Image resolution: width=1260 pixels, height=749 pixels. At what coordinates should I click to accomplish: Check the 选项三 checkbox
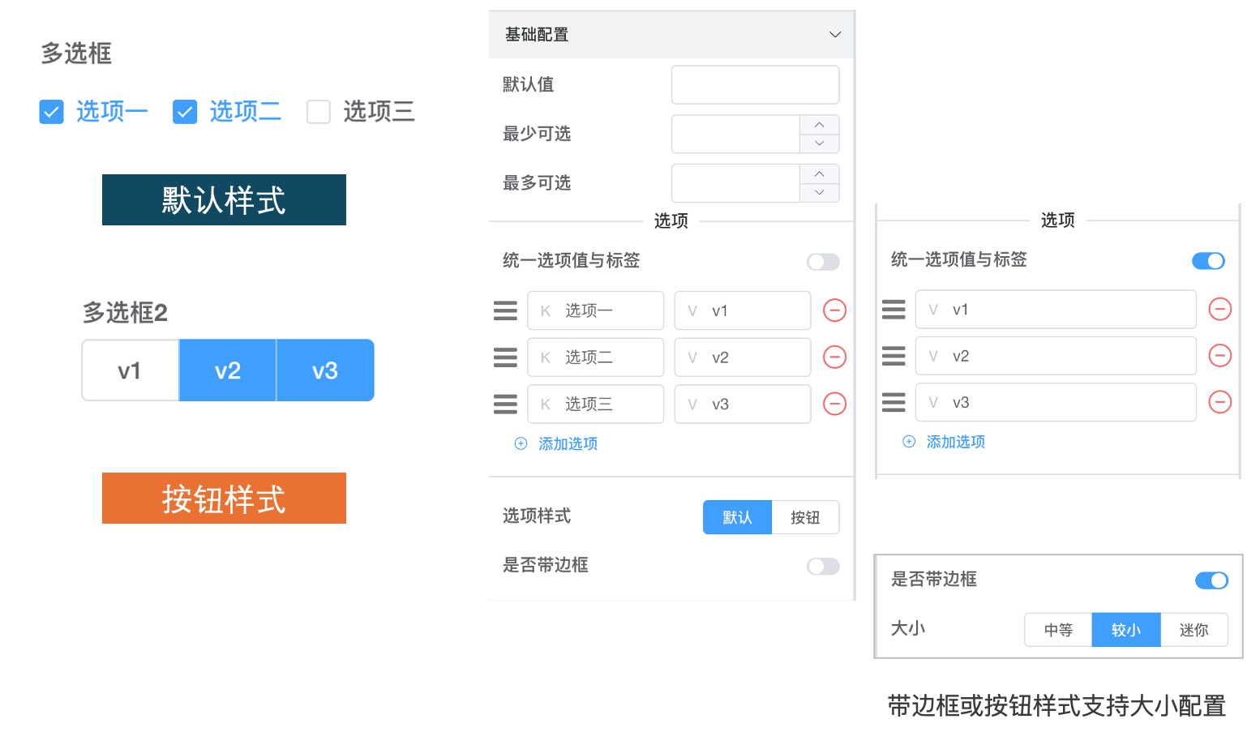pyautogui.click(x=319, y=112)
